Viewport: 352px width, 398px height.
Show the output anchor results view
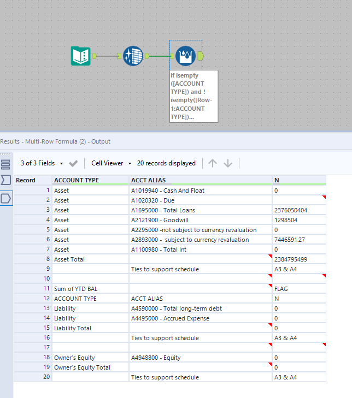coord(5,198)
